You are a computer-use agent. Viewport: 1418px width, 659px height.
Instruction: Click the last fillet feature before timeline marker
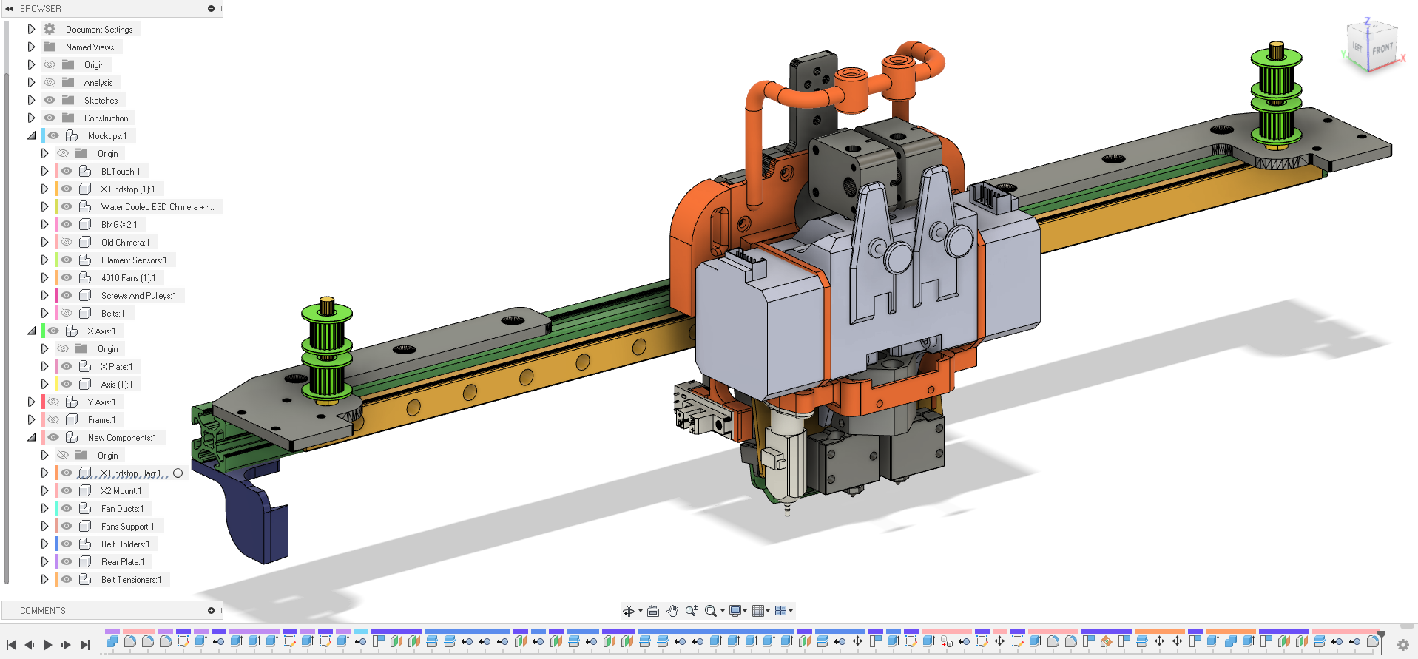point(1373,641)
